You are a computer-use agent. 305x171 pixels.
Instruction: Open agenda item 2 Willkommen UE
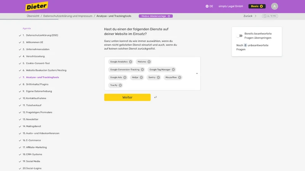(33, 42)
